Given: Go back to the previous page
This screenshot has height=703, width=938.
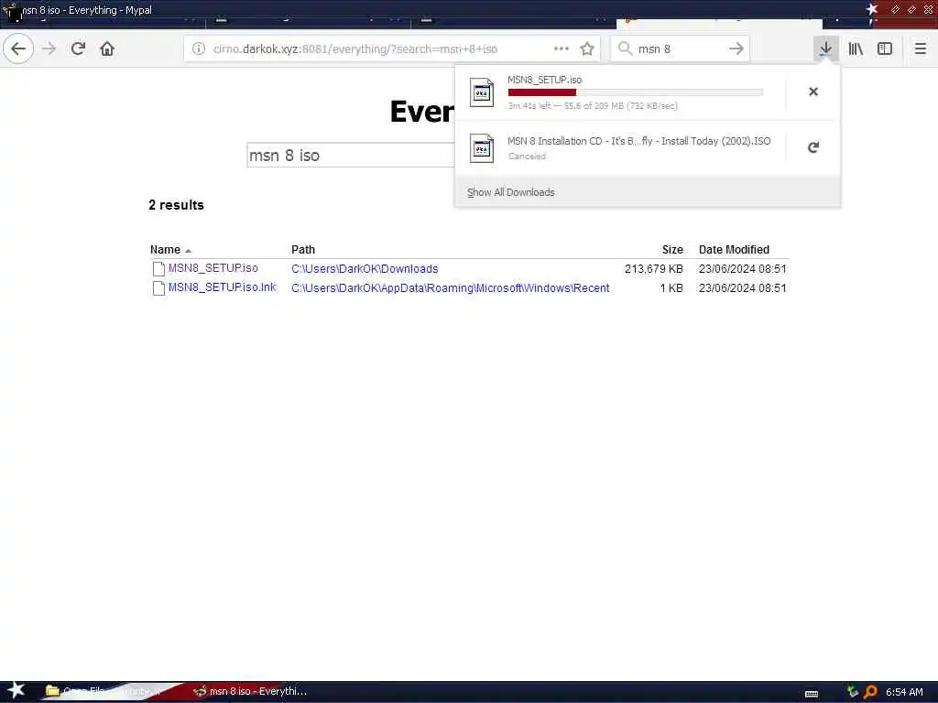Looking at the screenshot, I should pyautogui.click(x=18, y=49).
